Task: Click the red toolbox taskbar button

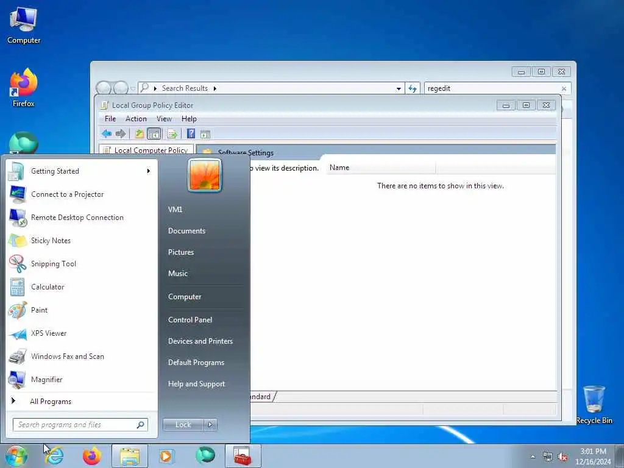Action: pos(243,456)
